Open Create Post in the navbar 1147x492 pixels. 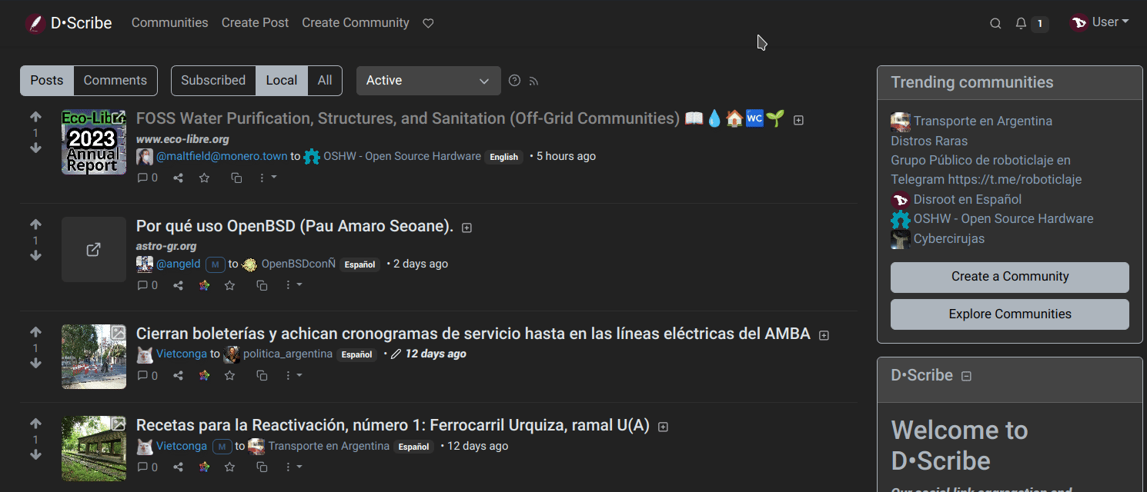[x=255, y=23]
